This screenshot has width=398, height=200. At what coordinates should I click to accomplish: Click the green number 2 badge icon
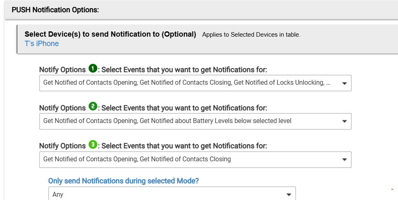[93, 107]
